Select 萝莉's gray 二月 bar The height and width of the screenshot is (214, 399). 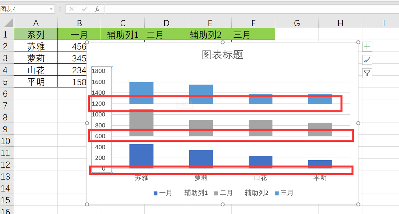(201, 128)
